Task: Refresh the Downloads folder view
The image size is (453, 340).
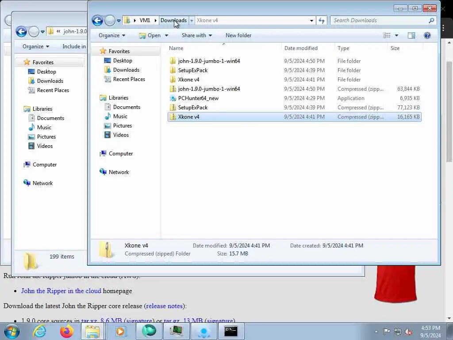Action: pos(322,20)
